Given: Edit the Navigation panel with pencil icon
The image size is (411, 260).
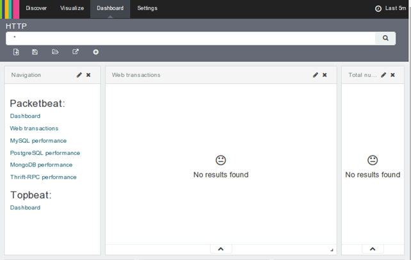Looking at the screenshot, I should pyautogui.click(x=79, y=75).
